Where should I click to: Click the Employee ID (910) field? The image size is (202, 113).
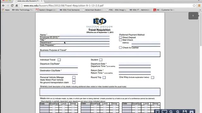tap(85, 37)
